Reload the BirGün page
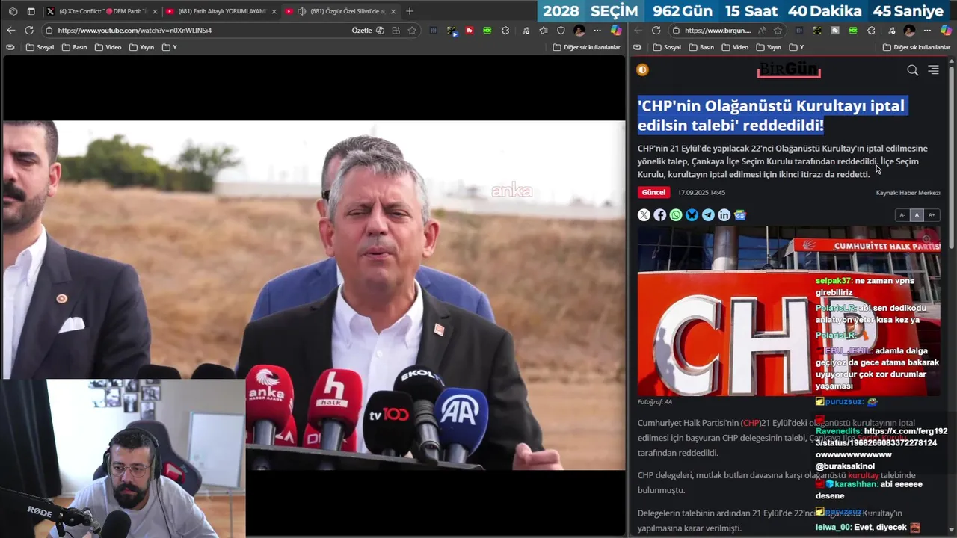The height and width of the screenshot is (538, 957). [656, 31]
